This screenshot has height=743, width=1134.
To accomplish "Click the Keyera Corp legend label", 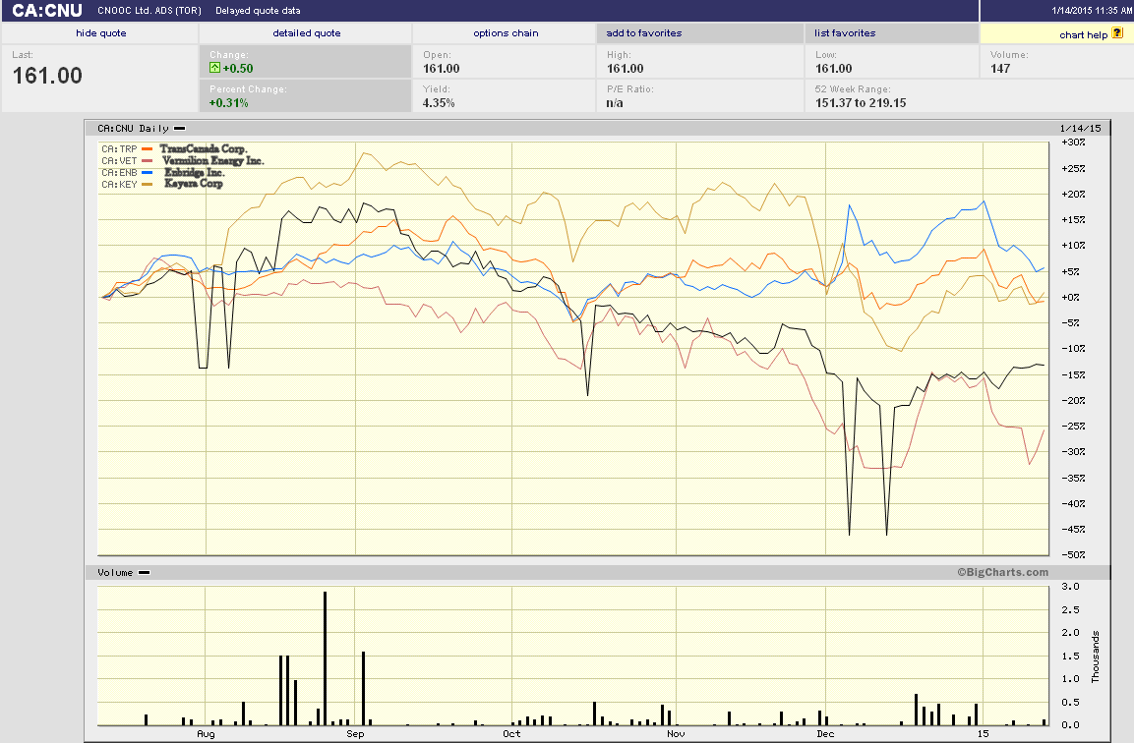I will (193, 184).
